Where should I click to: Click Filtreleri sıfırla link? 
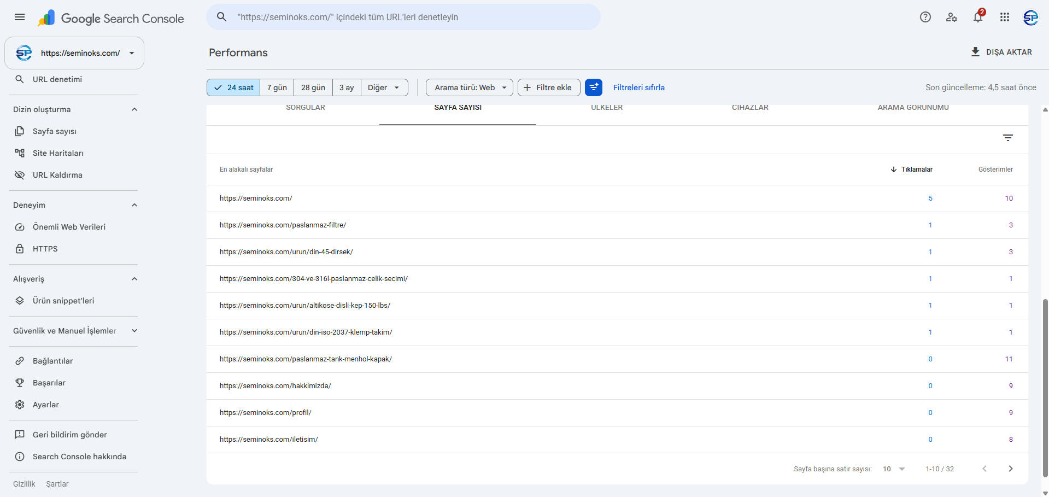[x=639, y=87]
